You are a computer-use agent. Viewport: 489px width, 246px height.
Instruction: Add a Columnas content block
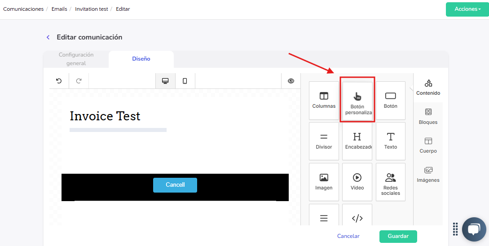click(324, 100)
